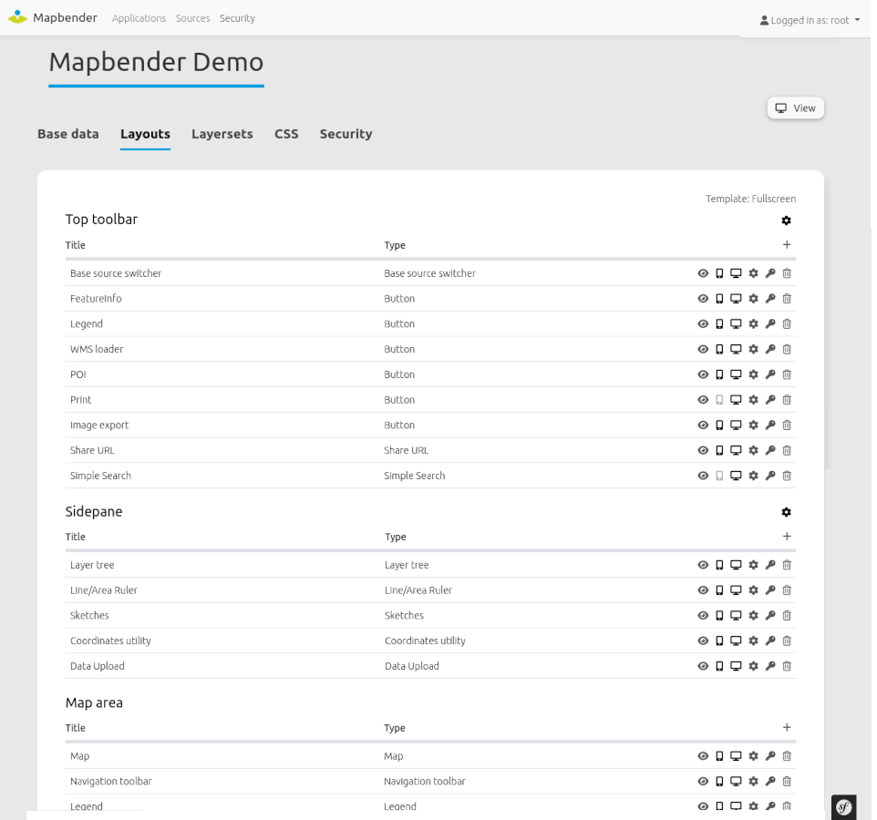Open security key for Print row

[770, 400]
